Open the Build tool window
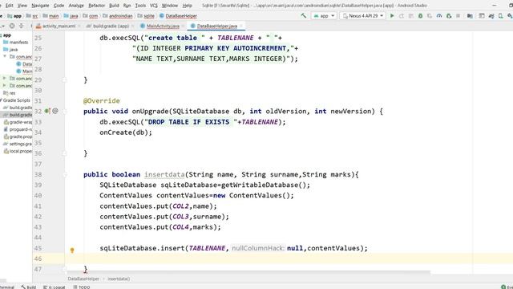The height and width of the screenshot is (289, 513). [x=29, y=287]
